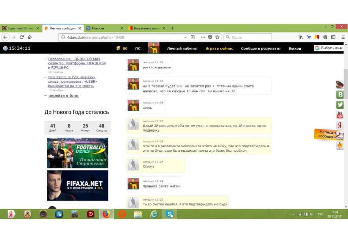Screen dimensions: 348x243
Task: Click the officer cap icon in sidebar
Action: [x=340, y=84]
